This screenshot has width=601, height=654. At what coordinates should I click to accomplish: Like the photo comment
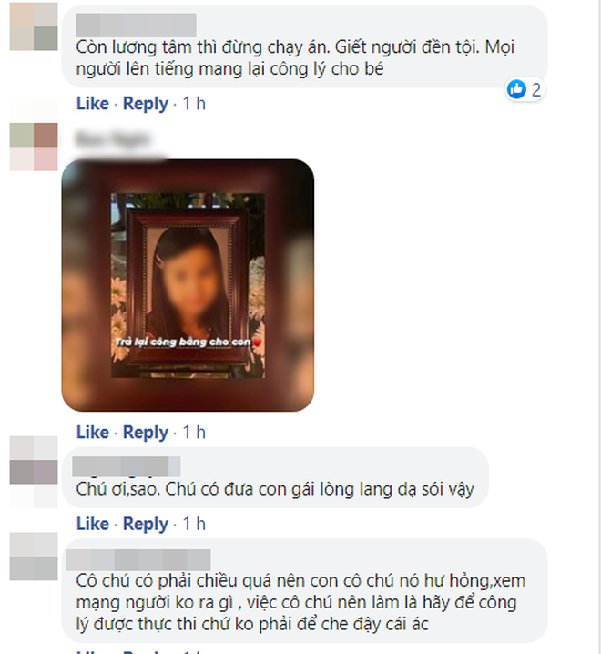pyautogui.click(x=92, y=432)
